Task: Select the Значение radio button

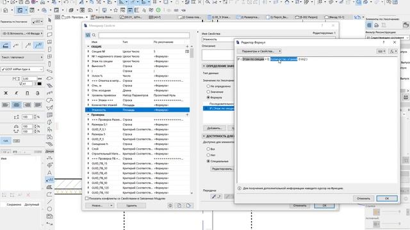Action: click(x=208, y=92)
